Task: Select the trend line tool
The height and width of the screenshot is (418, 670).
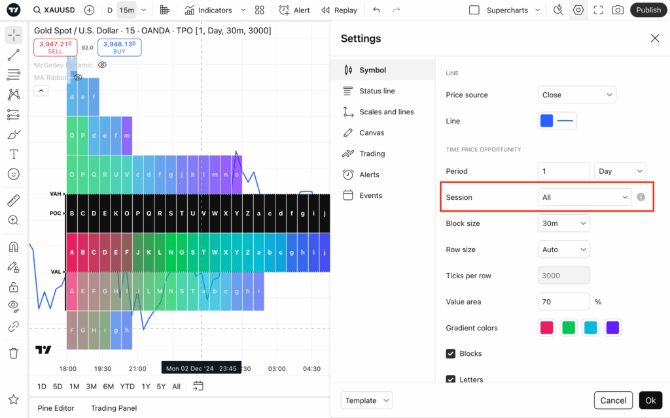Action: tap(13, 56)
